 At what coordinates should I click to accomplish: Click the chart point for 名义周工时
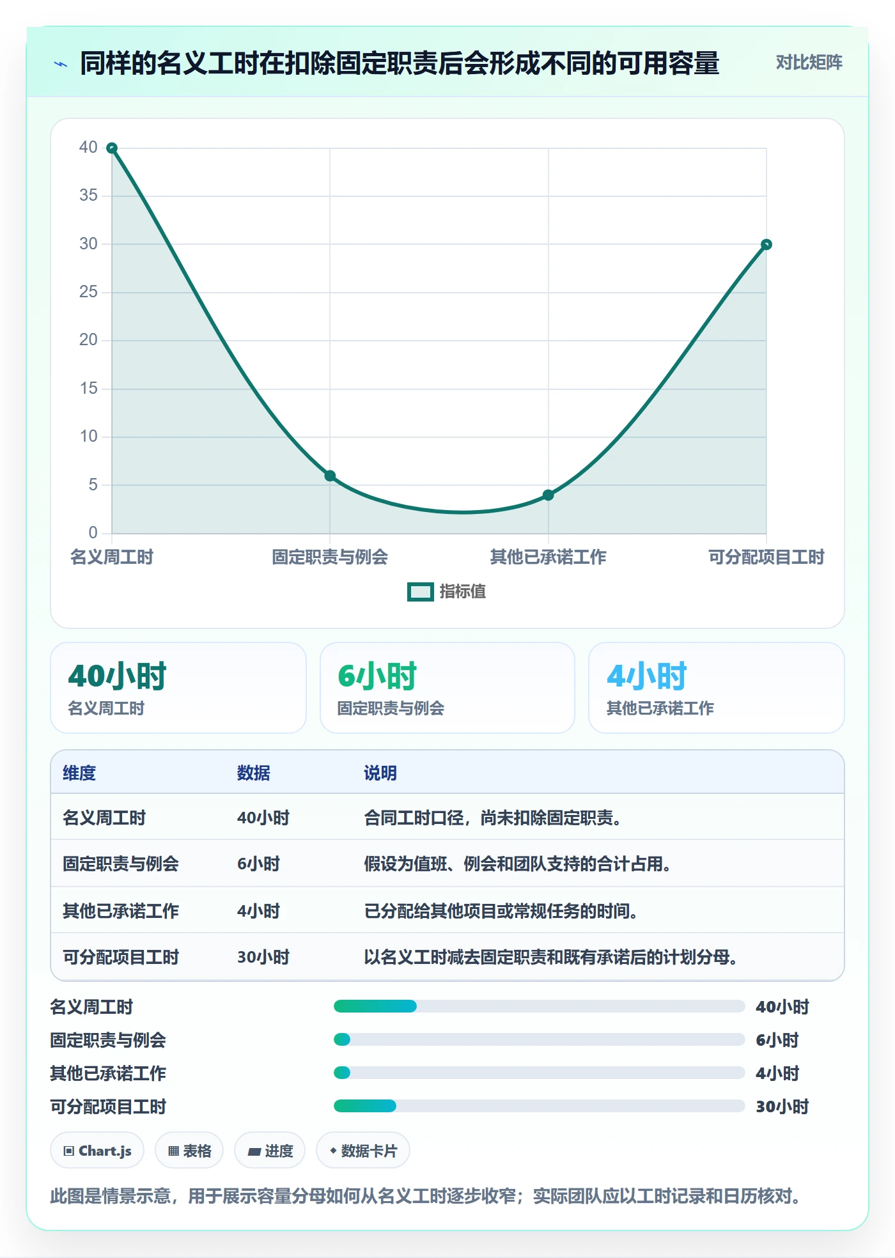click(x=112, y=148)
